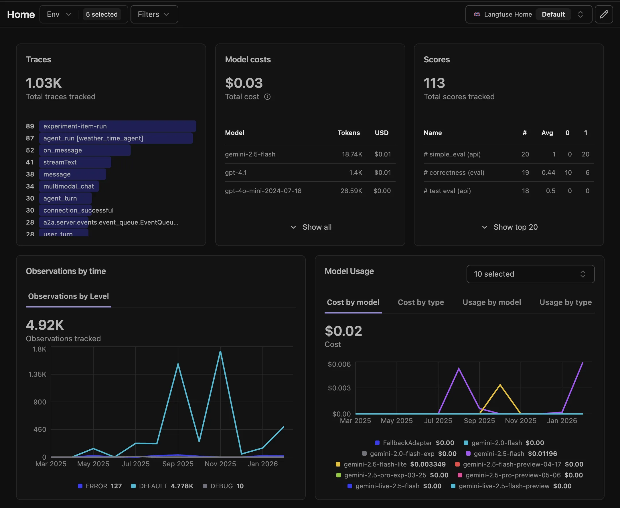Select the on_message trace bar

[x=85, y=150]
